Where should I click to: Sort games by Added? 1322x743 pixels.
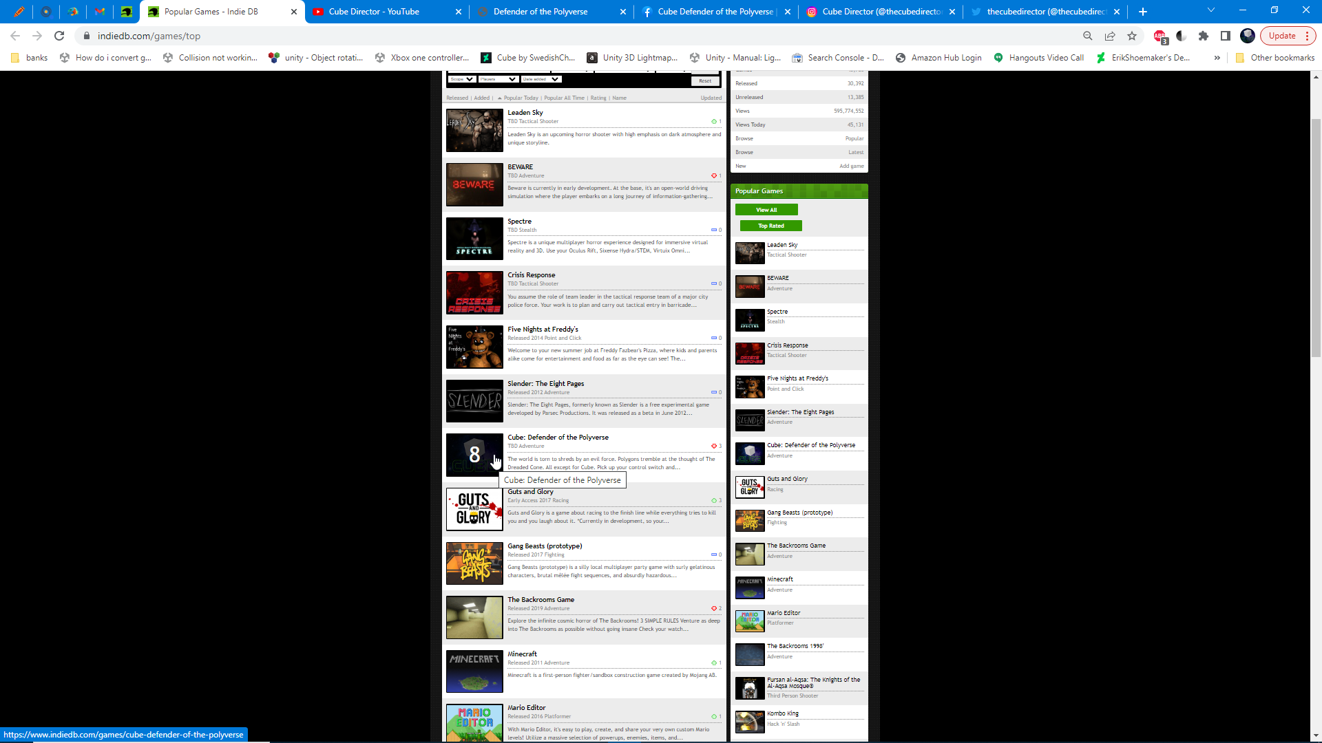(481, 98)
